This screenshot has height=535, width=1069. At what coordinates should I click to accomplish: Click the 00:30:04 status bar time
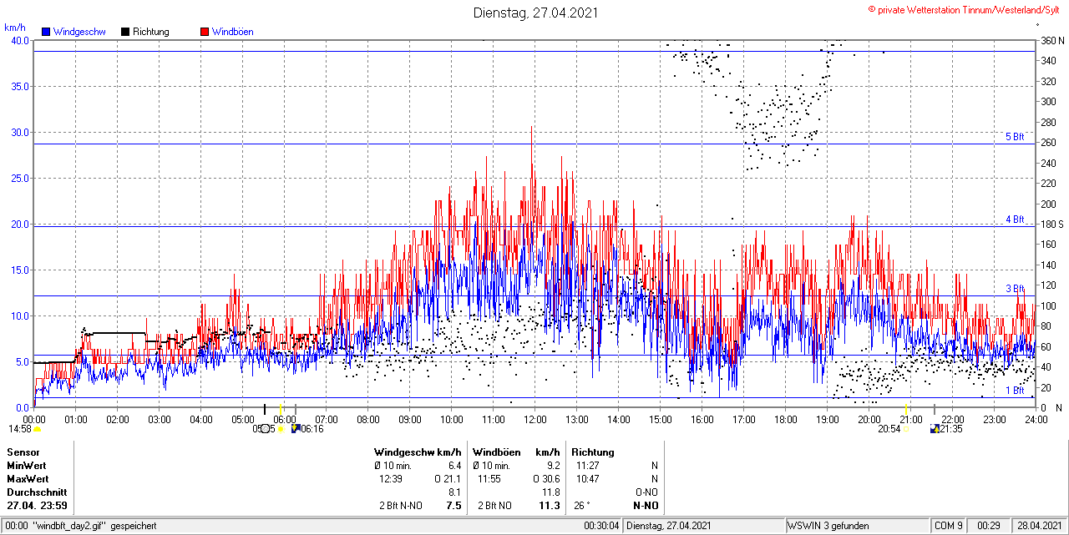(x=601, y=526)
